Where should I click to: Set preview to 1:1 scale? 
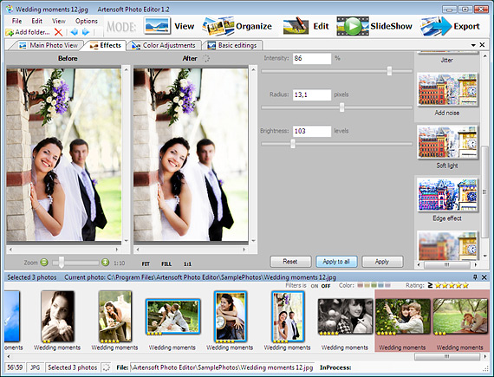point(187,264)
